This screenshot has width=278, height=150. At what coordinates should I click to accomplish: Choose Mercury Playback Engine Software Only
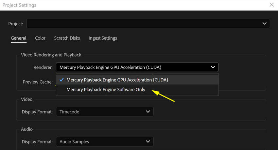pos(137,90)
